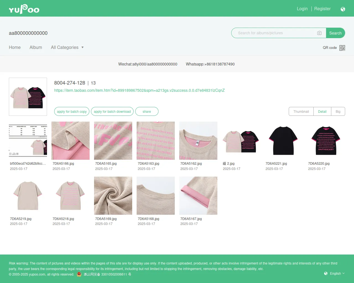Image resolution: width=354 pixels, height=283 pixels.
Task: Open image 7D6A5220.jpg
Action: coord(326,141)
